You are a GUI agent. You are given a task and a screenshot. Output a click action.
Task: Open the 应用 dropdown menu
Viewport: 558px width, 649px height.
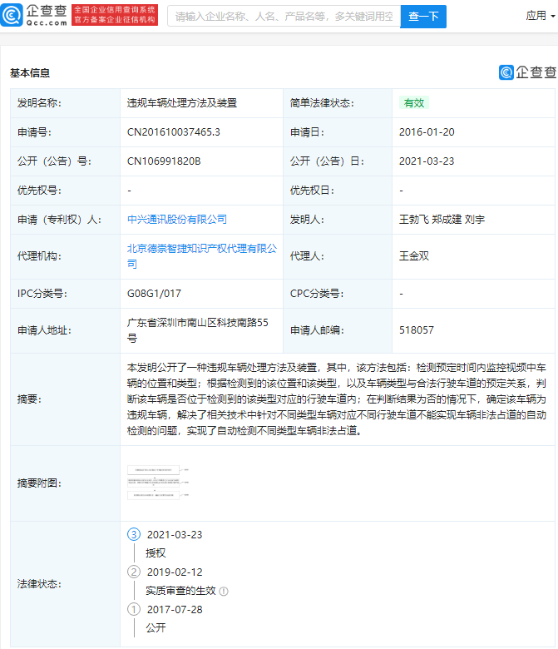(541, 16)
